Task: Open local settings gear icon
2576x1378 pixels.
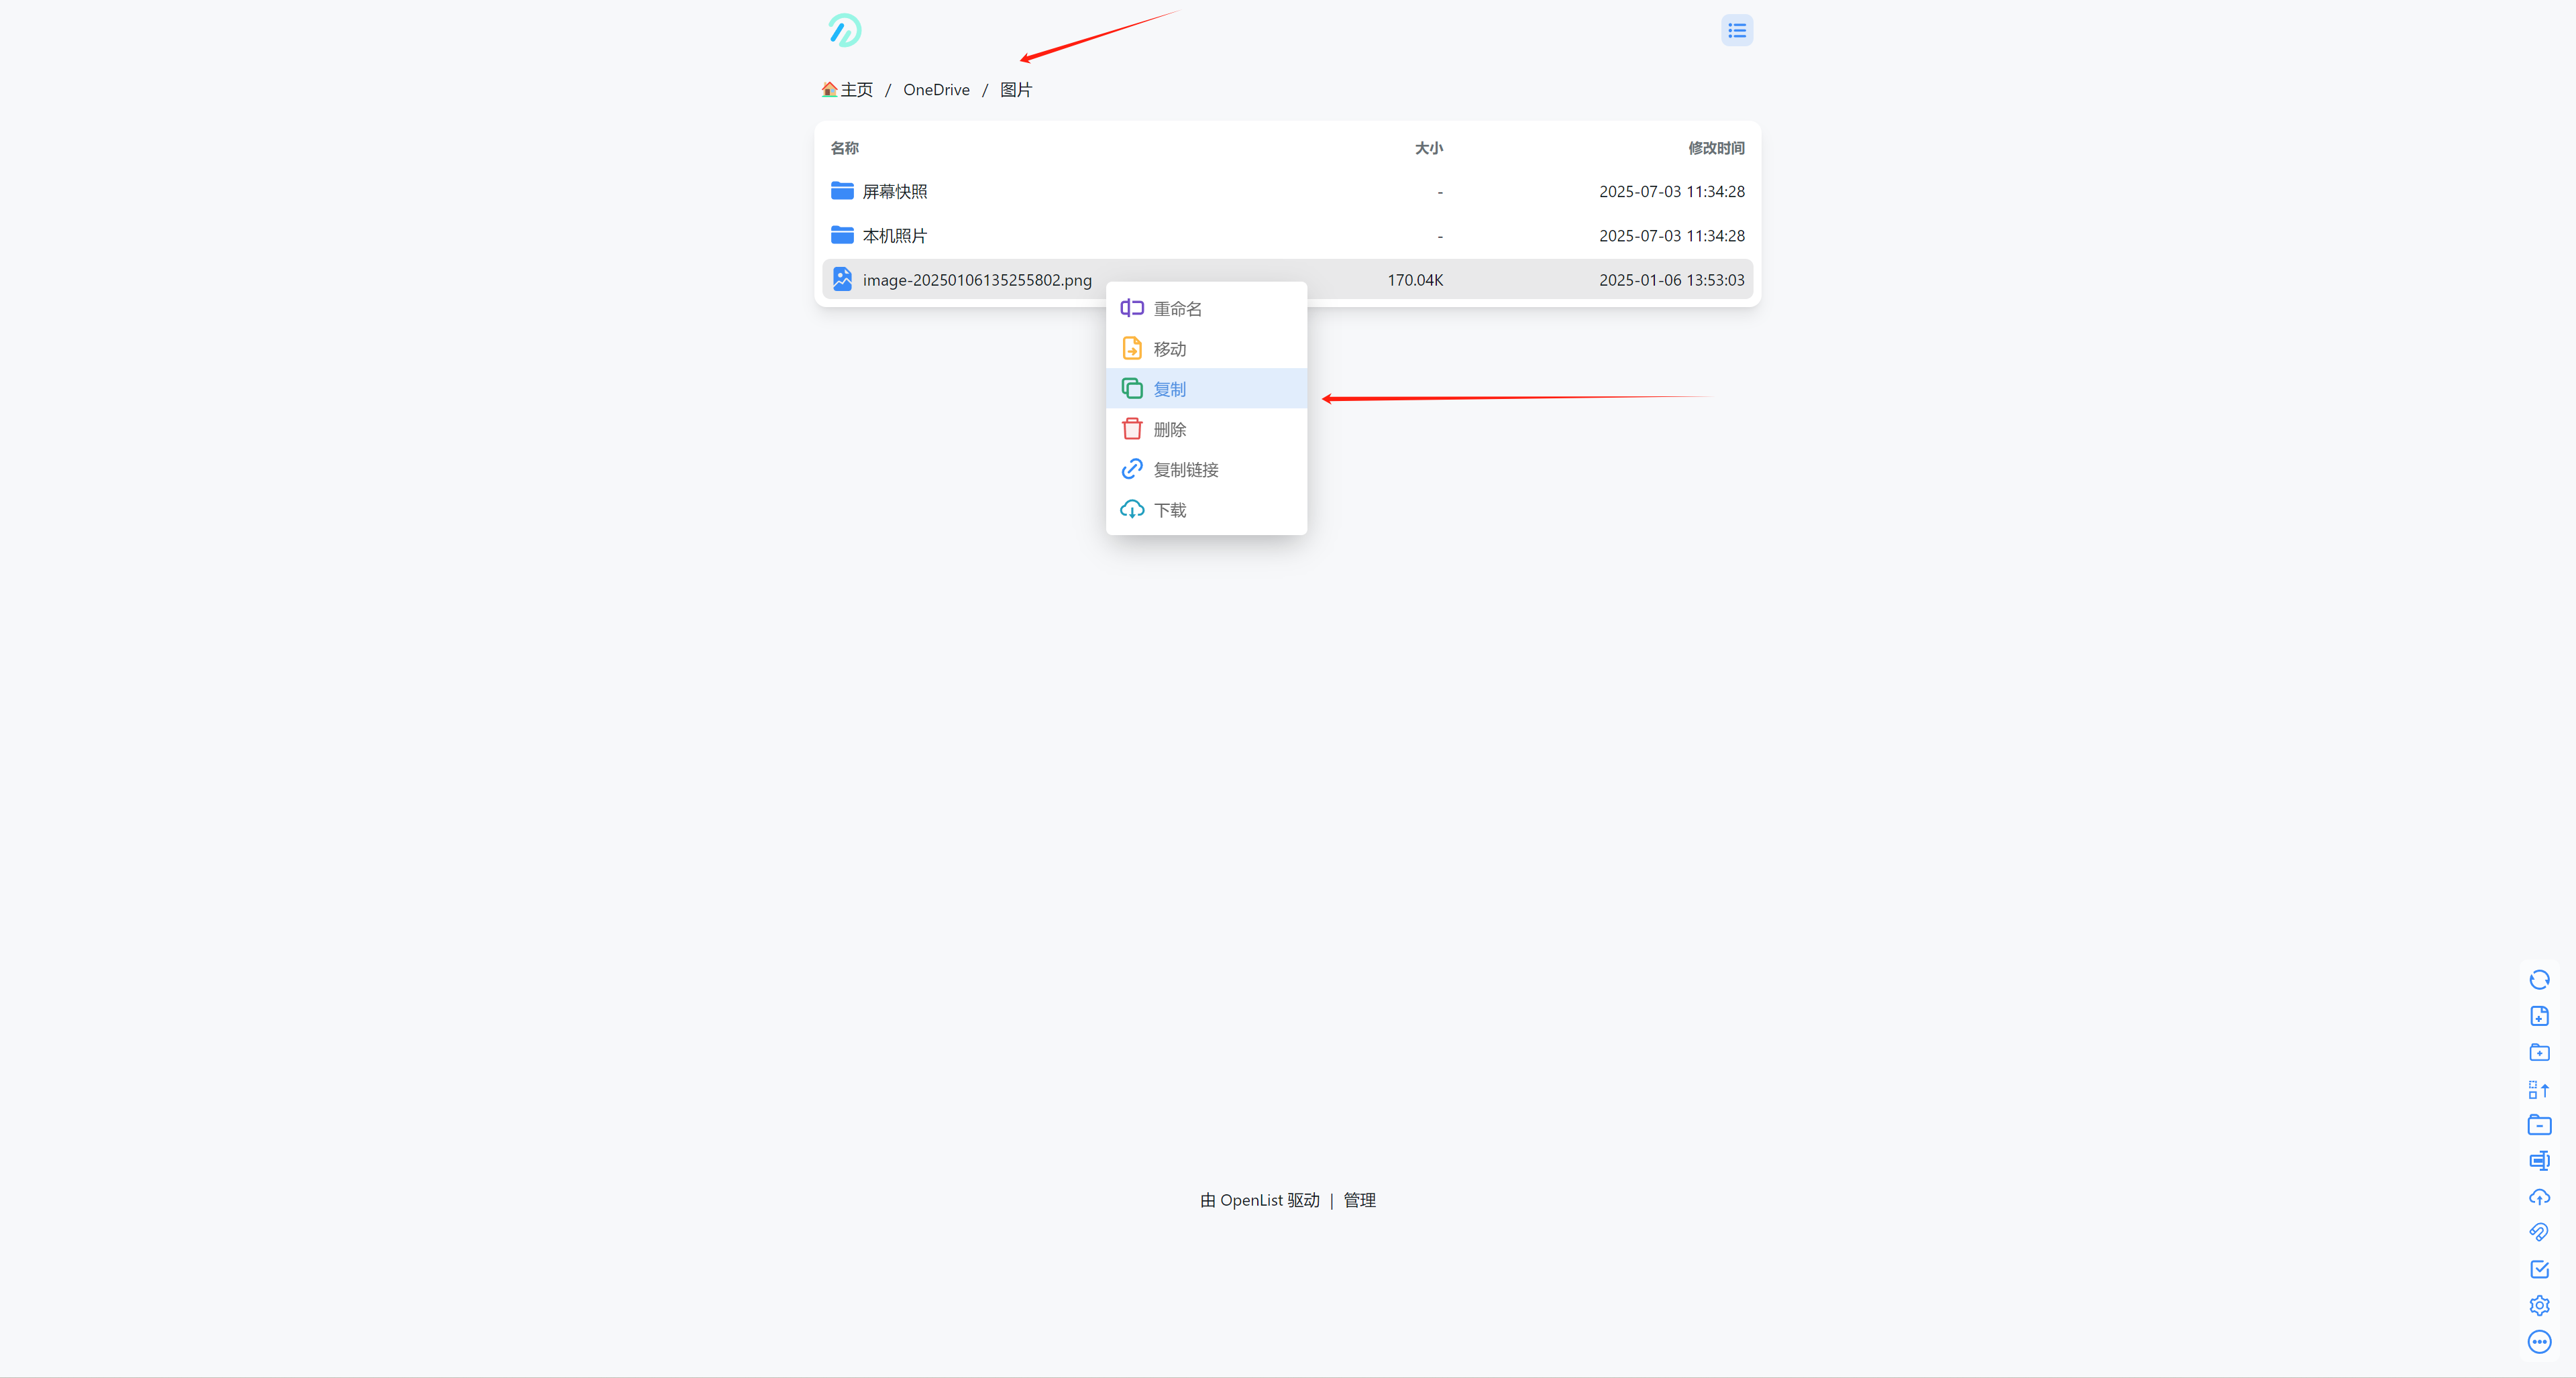Action: 2538,1305
